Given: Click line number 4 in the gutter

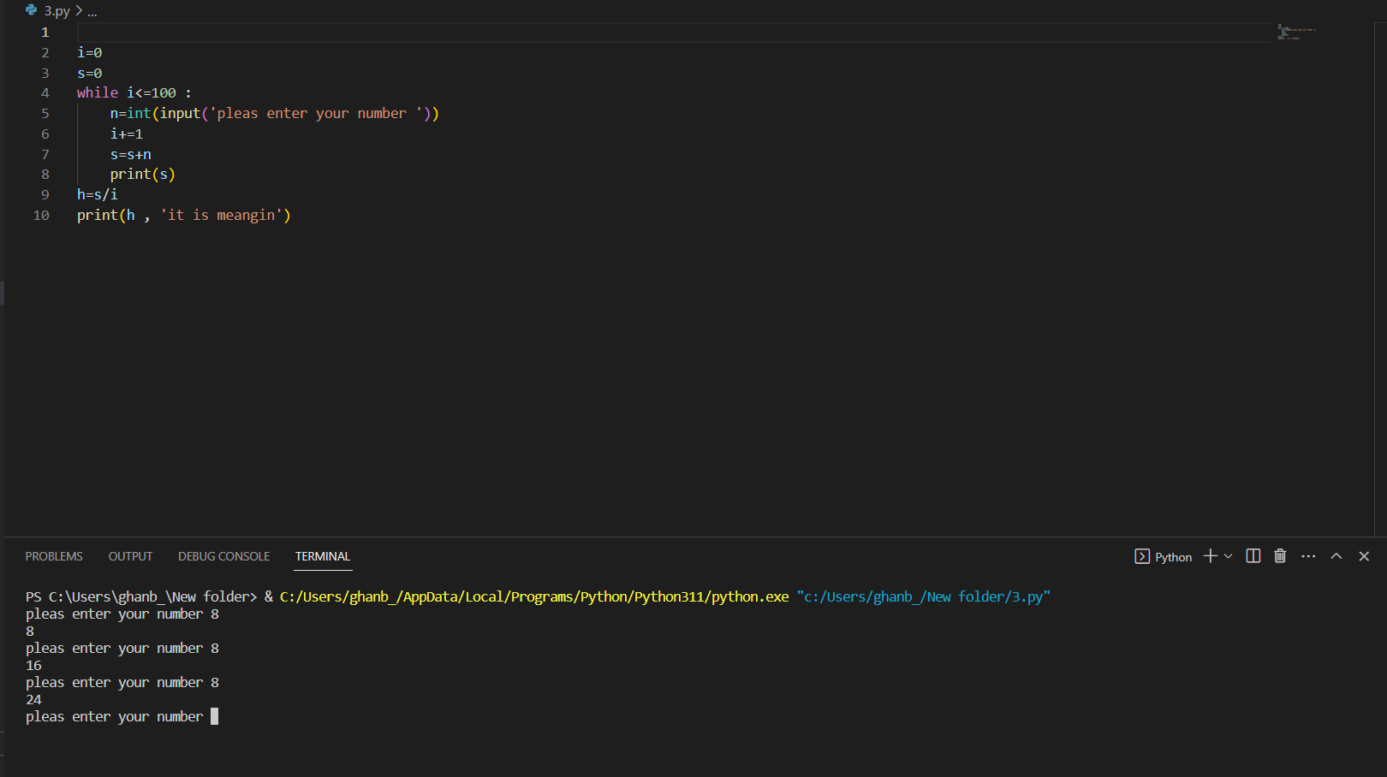Looking at the screenshot, I should point(45,93).
